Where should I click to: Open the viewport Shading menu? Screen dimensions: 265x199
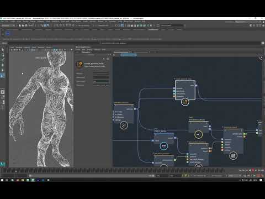point(19,48)
